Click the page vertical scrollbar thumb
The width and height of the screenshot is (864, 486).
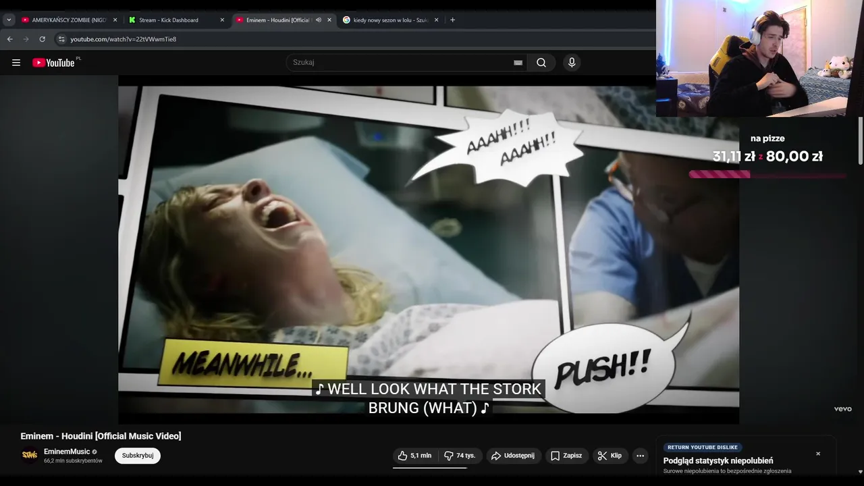point(861,140)
